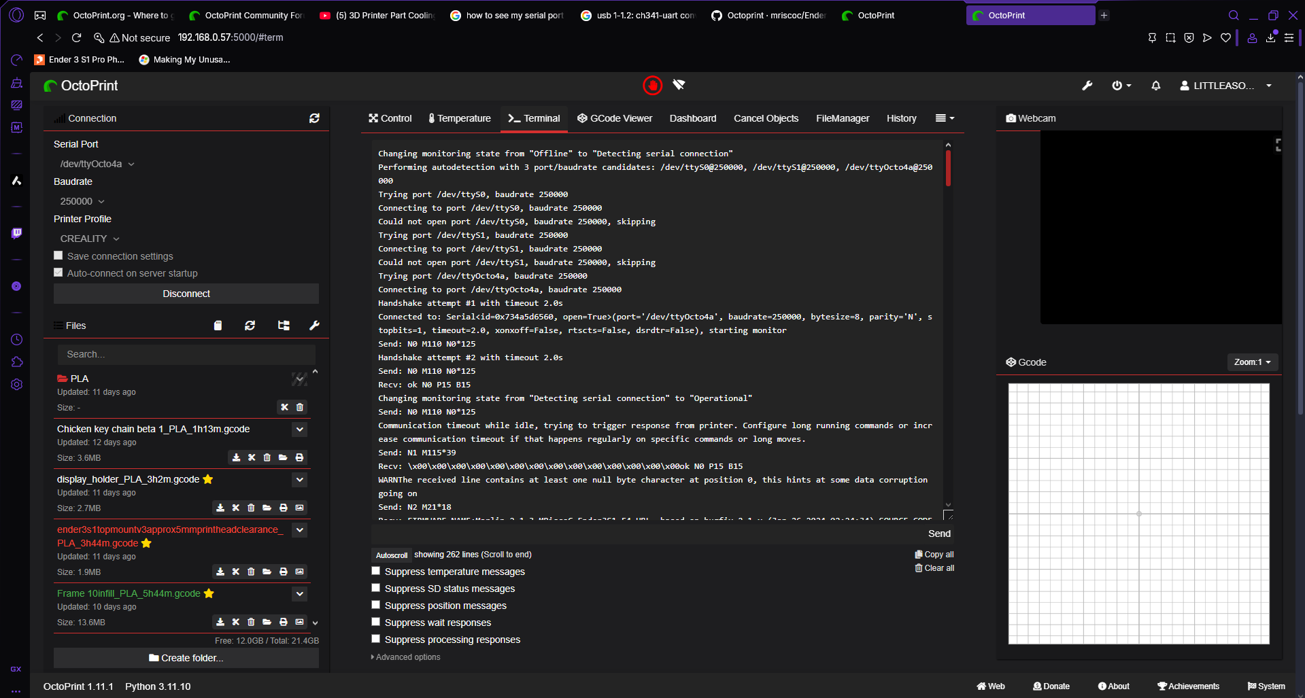The image size is (1305, 698).
Task: Open OctoPrint settings wrench icon
Action: (x=1087, y=86)
